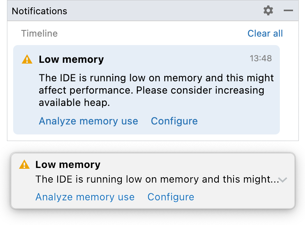This screenshot has height=225, width=305.
Task: Click the Low memory title in popup balloon
Action: (68, 165)
